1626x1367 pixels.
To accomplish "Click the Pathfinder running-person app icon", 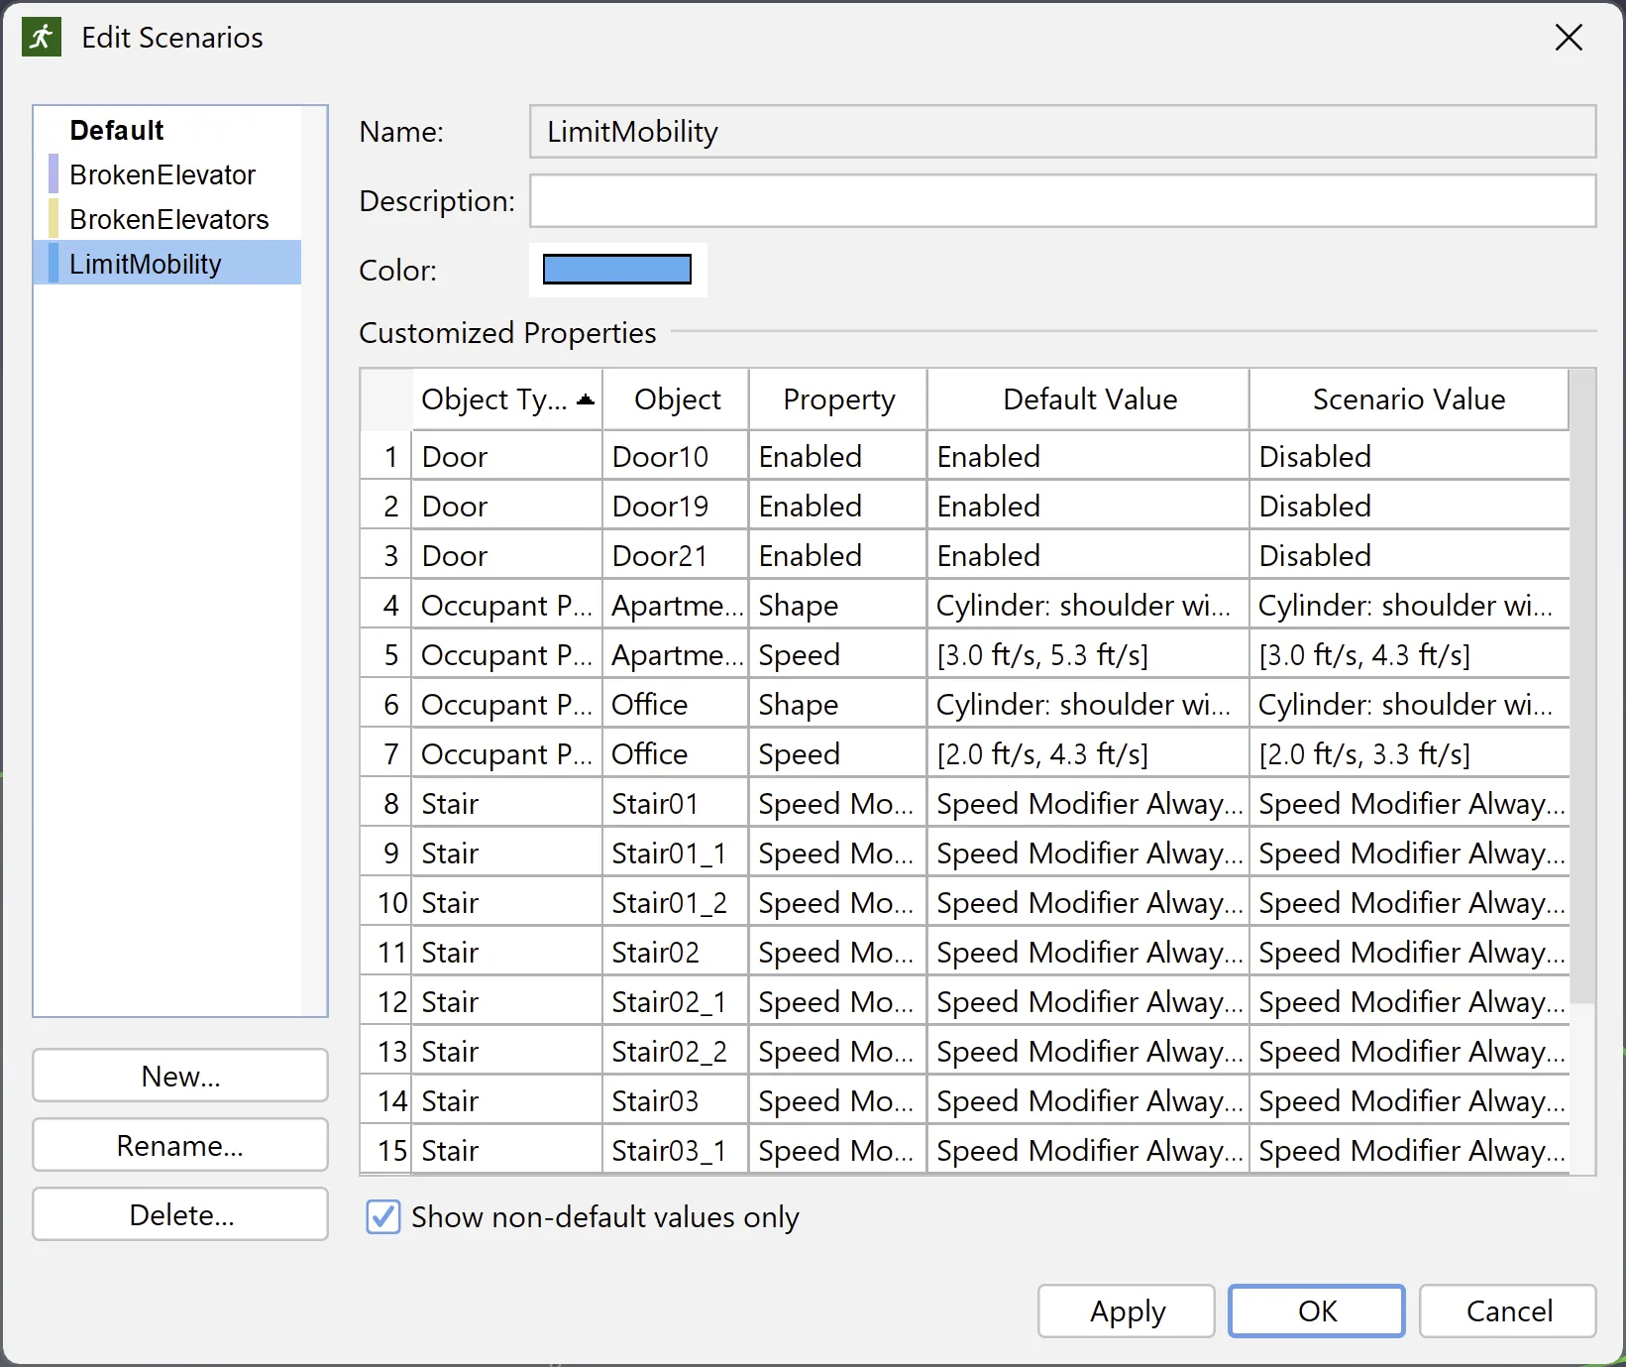I will coord(41,38).
